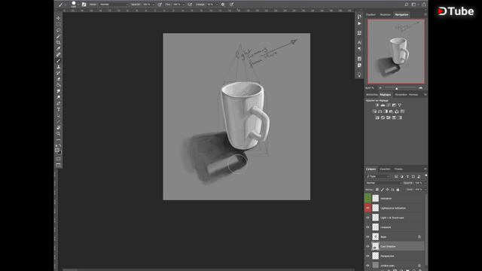Select the Rectangular Marquee tool
Screen dimensions: 482x271
pyautogui.click(x=59, y=24)
